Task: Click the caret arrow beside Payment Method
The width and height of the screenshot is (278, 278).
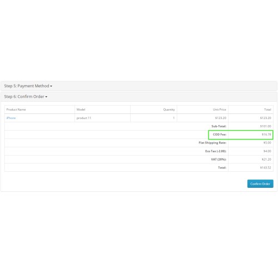Action: click(51, 86)
